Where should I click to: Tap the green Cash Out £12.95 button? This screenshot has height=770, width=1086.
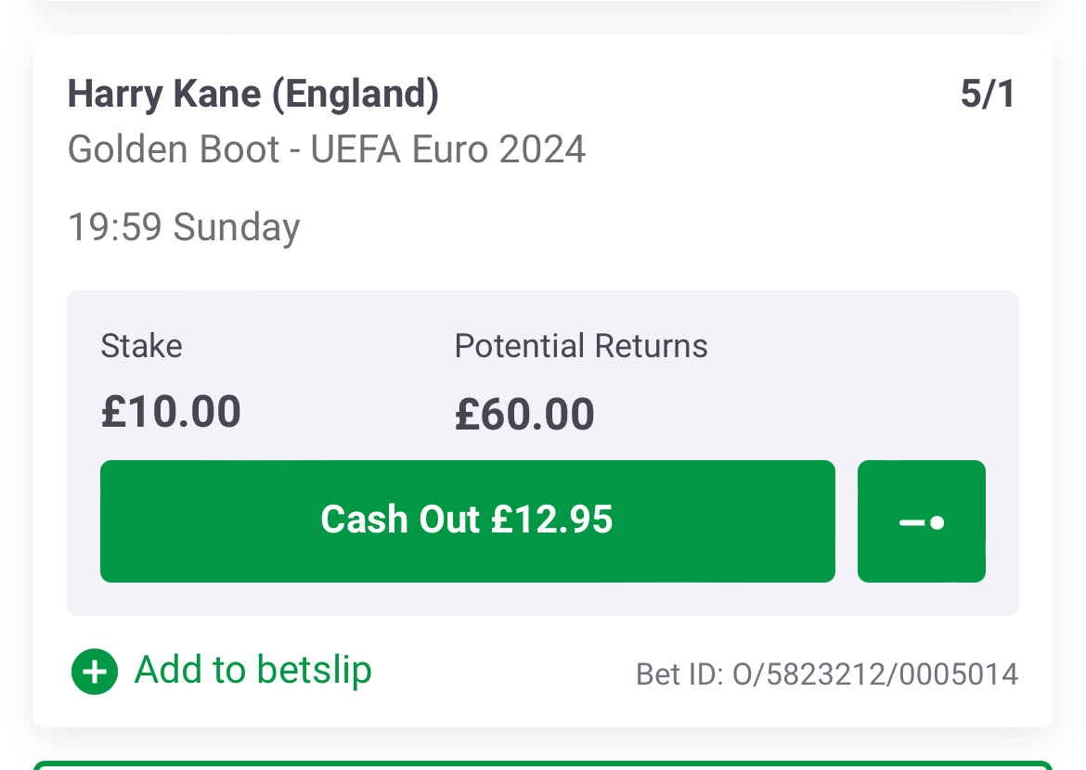pos(468,520)
